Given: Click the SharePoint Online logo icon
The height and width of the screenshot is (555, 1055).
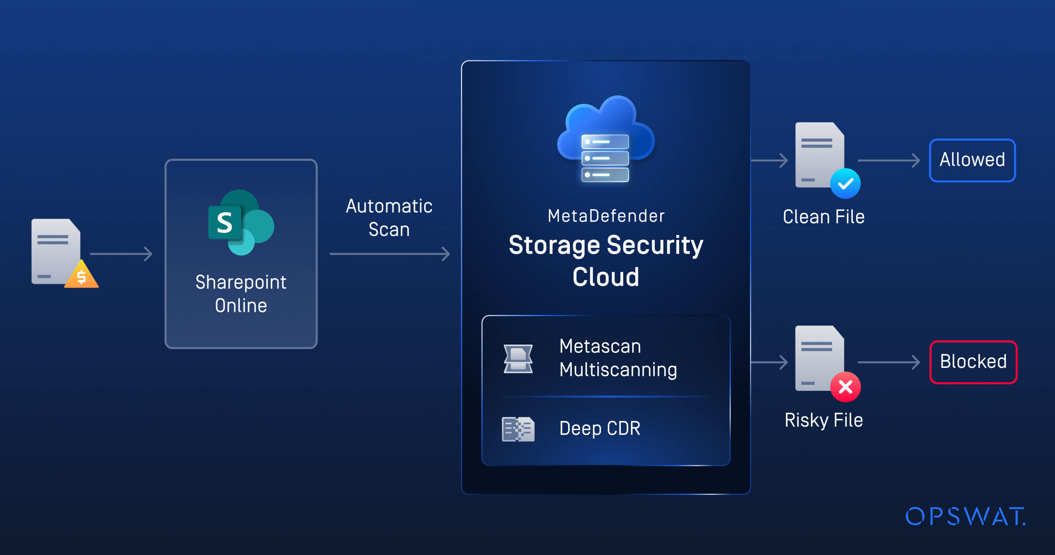Looking at the screenshot, I should tap(241, 222).
